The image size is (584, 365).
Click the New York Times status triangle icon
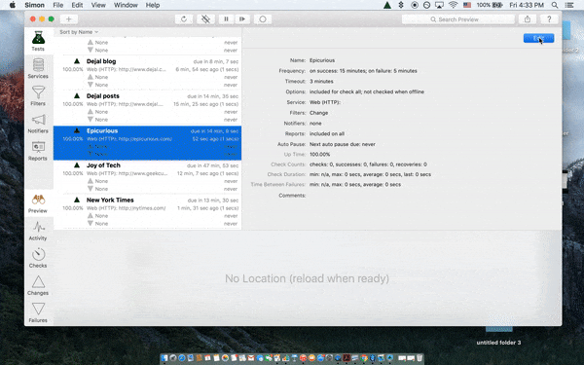pyautogui.click(x=77, y=200)
